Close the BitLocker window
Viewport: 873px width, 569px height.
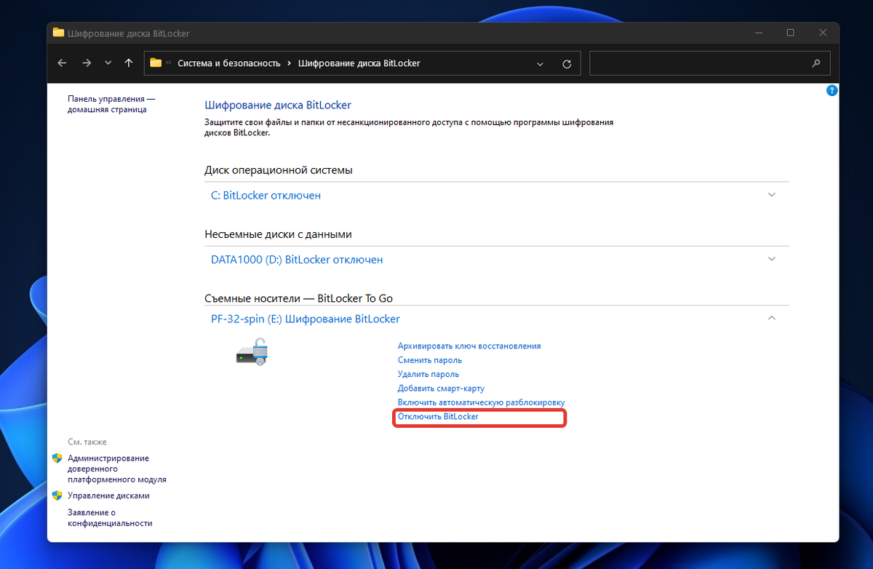pos(823,33)
